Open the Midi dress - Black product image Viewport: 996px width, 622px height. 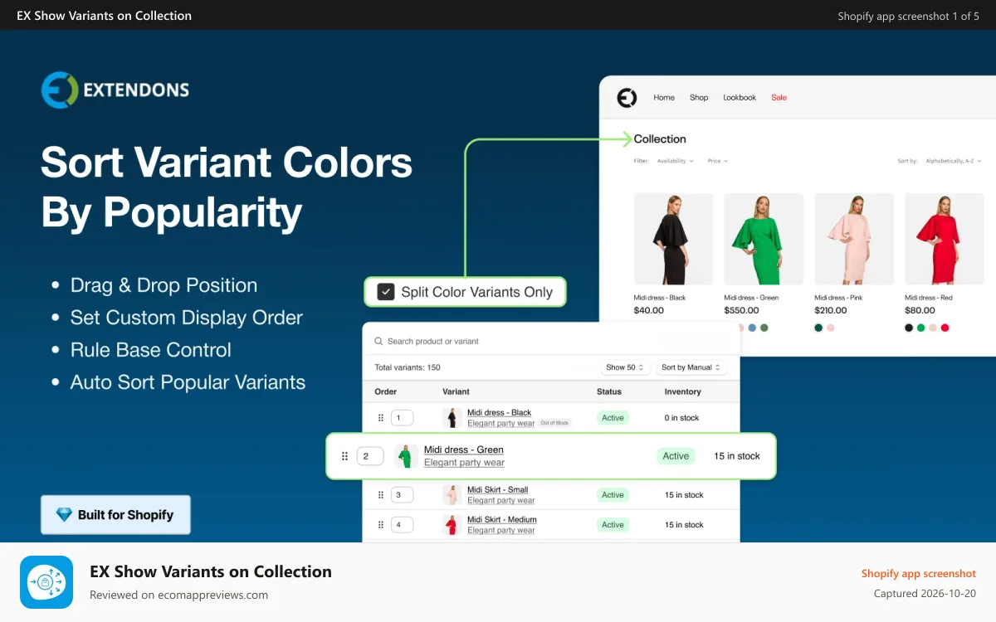[673, 239]
